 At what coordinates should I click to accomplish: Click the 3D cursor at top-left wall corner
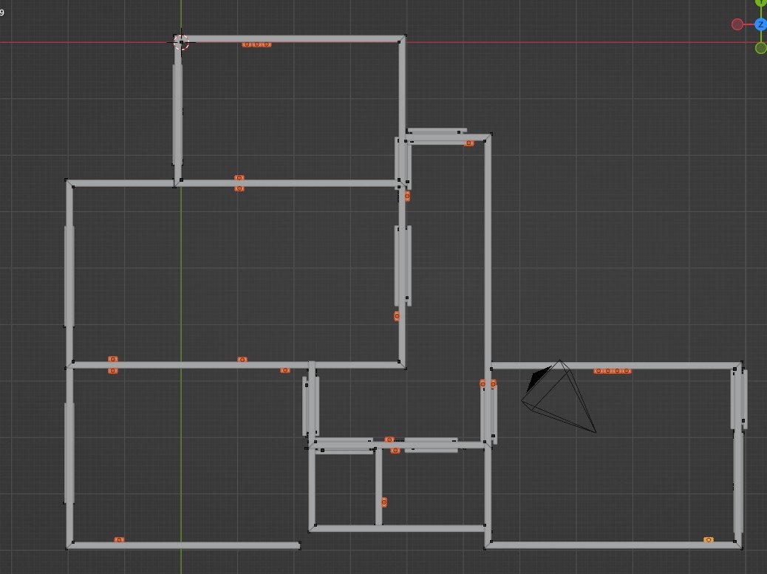pos(181,42)
